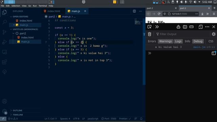Open the browser hamburger menu

tap(214, 14)
